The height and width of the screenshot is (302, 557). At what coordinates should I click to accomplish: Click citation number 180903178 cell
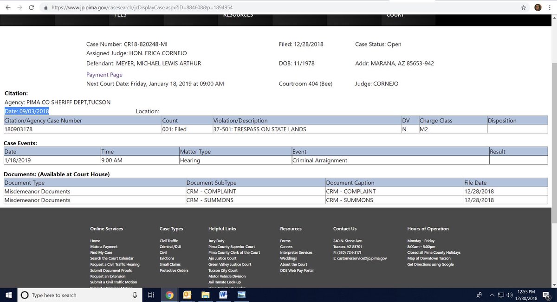click(x=83, y=129)
